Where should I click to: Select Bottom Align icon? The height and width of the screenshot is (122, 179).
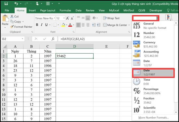88,18
